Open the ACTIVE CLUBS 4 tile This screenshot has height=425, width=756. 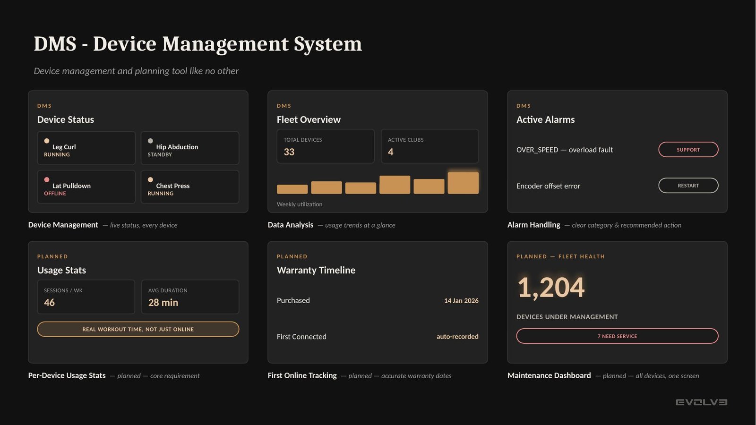click(x=430, y=146)
